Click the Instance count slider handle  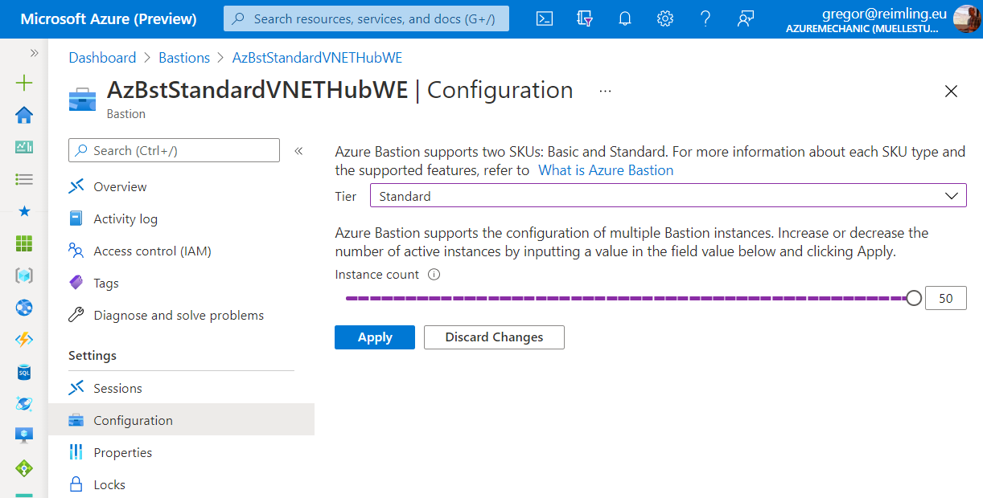point(914,298)
